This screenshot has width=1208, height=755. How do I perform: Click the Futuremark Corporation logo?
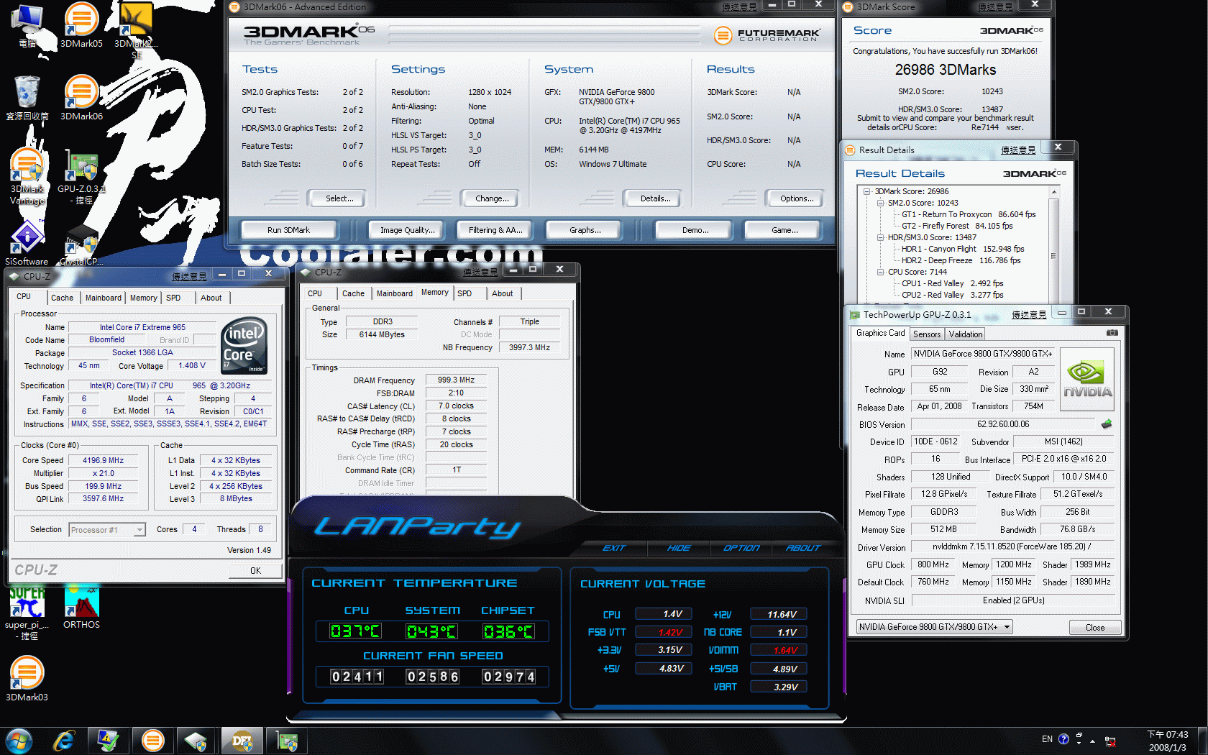point(767,34)
